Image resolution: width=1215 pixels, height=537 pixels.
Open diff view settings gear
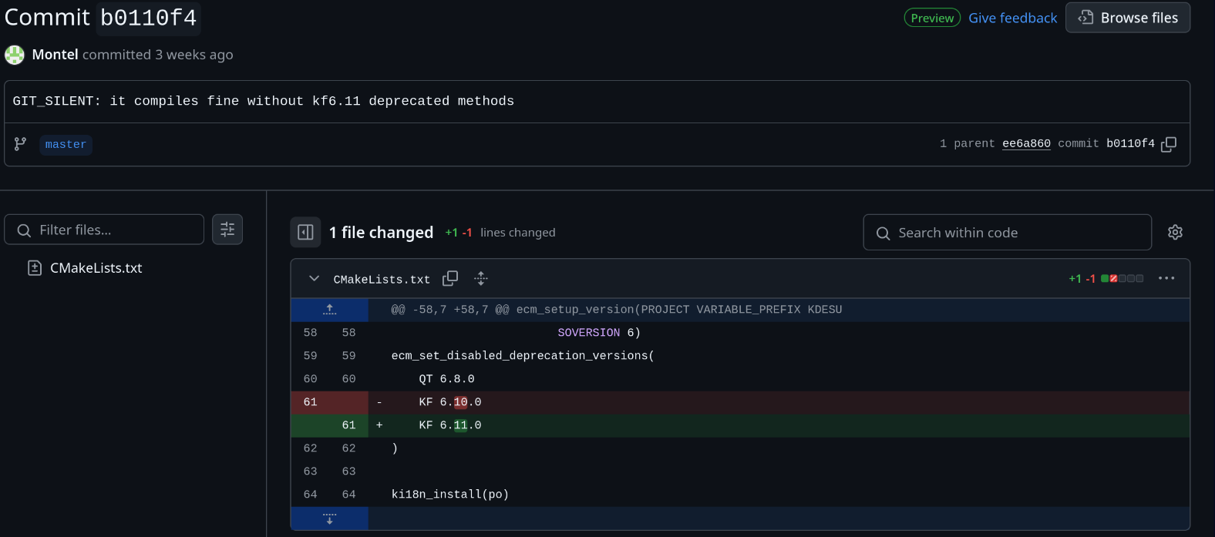1175,233
